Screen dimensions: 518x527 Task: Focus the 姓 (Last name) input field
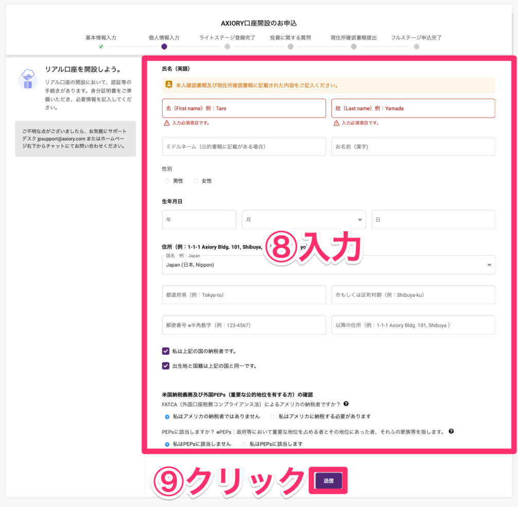pos(413,108)
